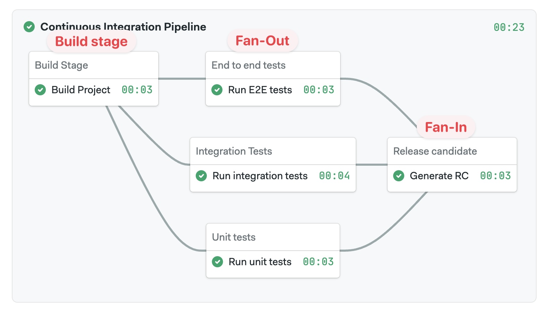Open the Run E2E tests job
This screenshot has width=547, height=312.
(x=260, y=90)
